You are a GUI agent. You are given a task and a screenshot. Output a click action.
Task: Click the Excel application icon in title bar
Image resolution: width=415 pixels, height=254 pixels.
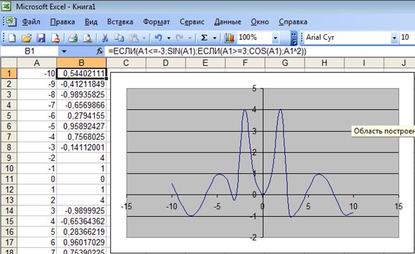(6, 6)
